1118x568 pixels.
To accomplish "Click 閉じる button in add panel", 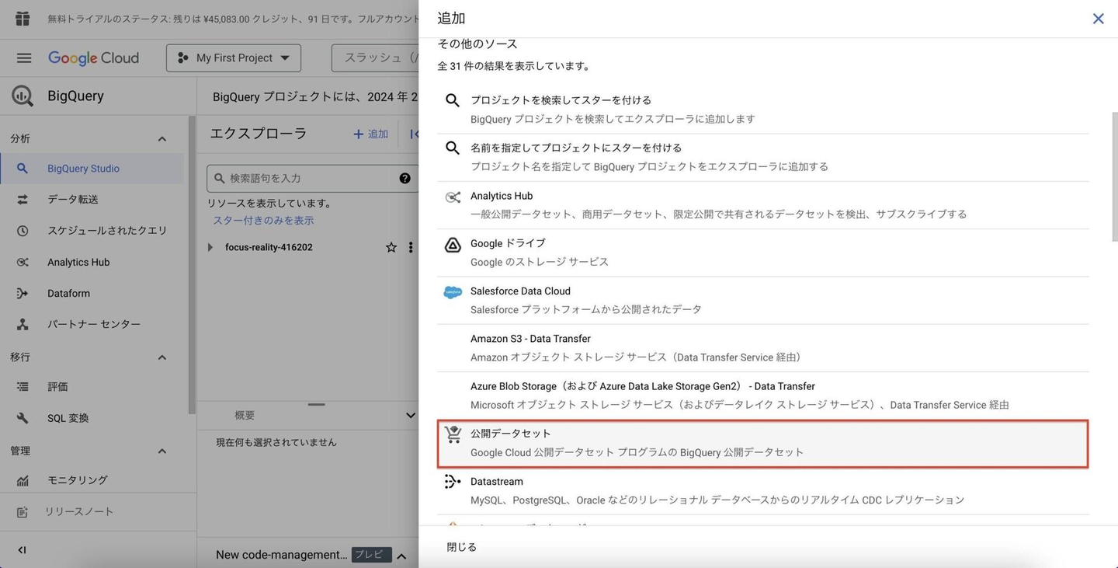I will click(x=462, y=547).
